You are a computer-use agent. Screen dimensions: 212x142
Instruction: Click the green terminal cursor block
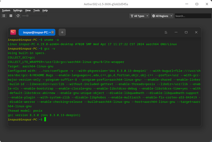(45, 119)
